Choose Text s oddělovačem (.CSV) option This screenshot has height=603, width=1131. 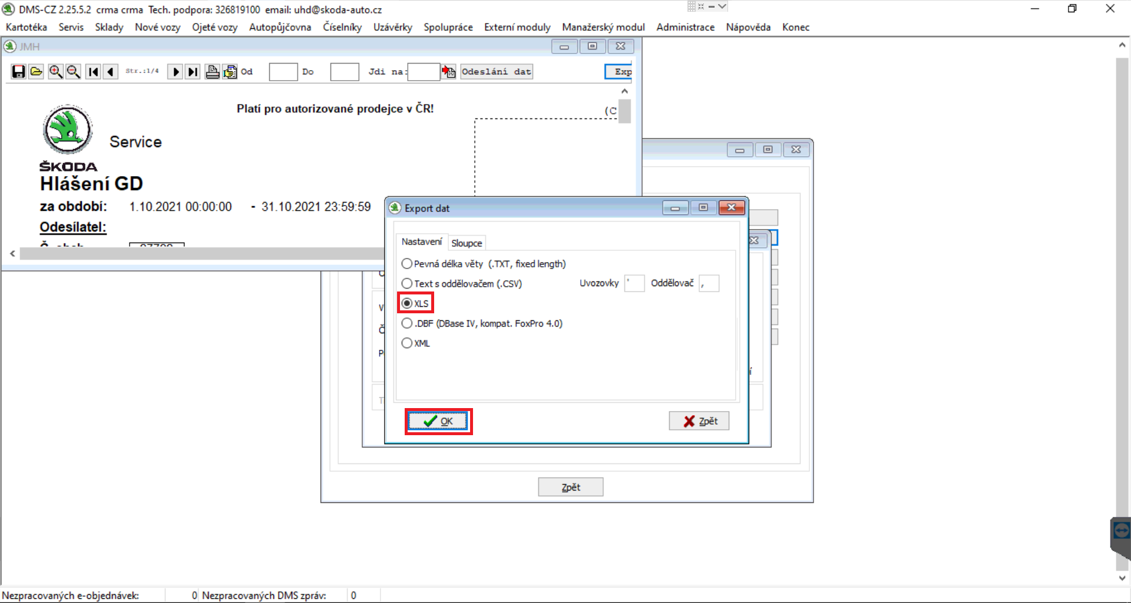[407, 283]
